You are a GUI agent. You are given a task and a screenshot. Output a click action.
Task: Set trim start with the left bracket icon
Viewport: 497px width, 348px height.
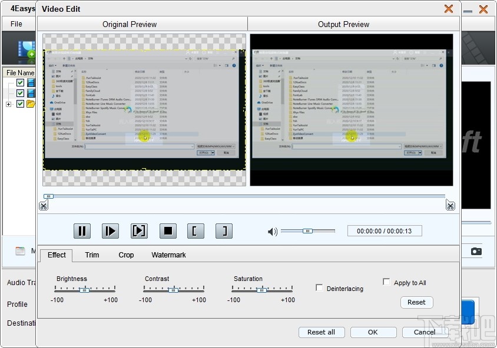[x=196, y=230]
